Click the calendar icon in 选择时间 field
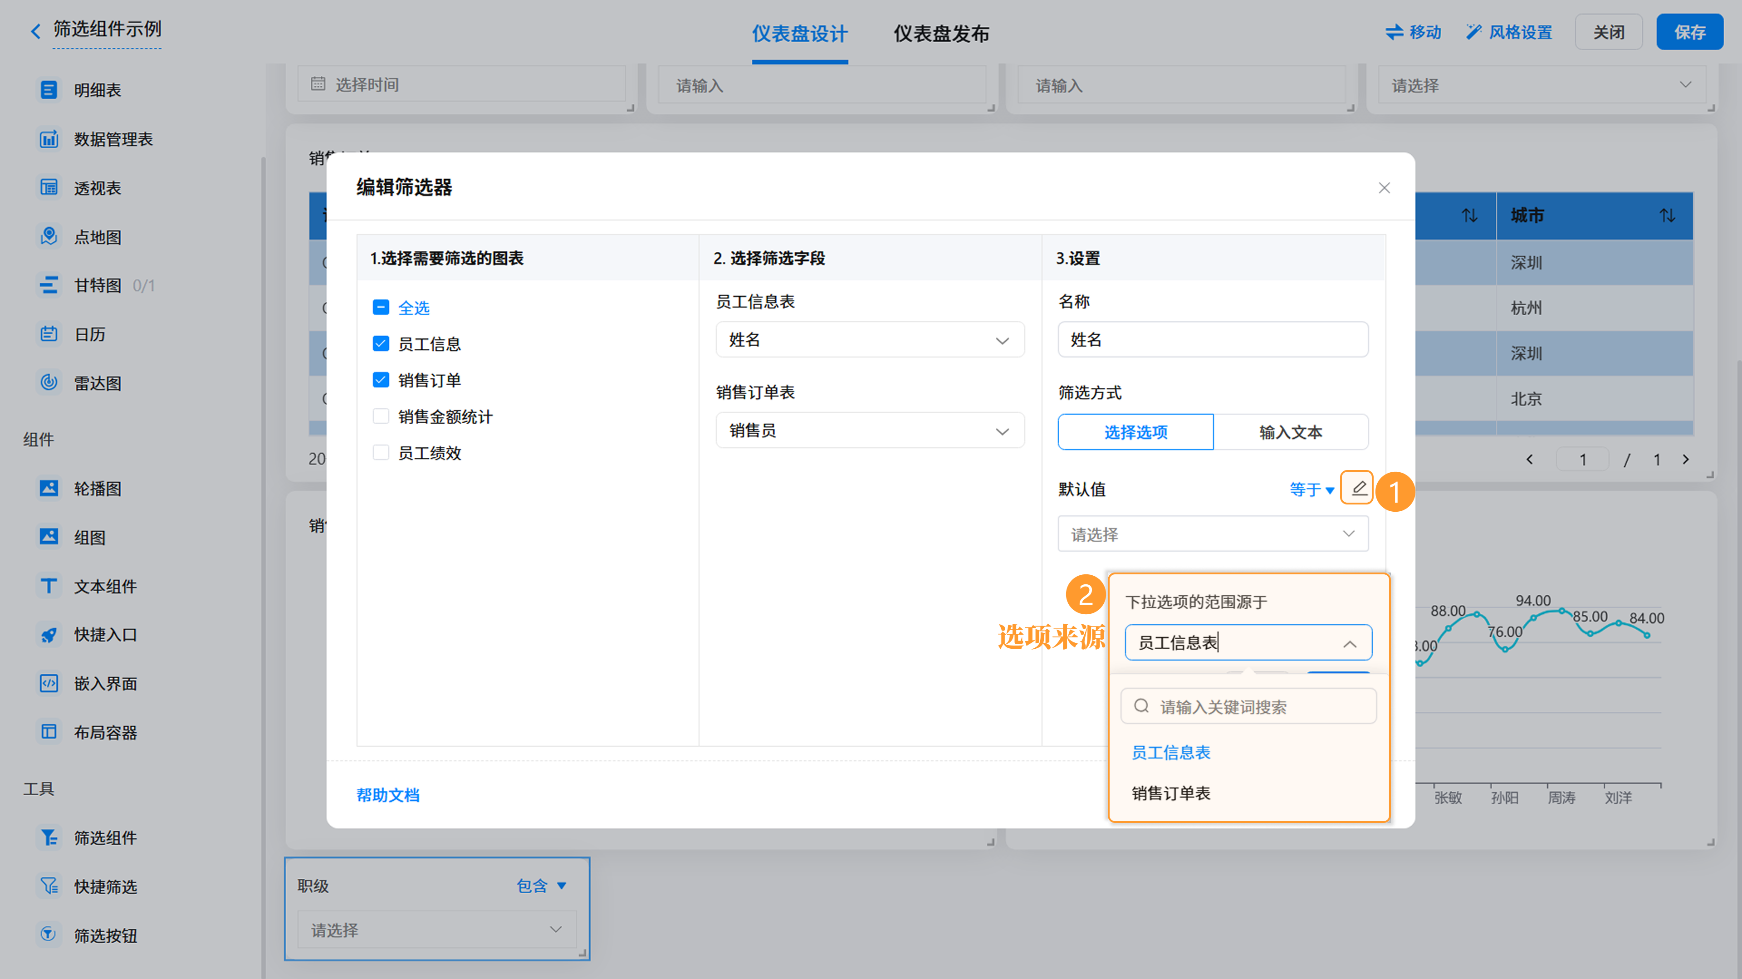The image size is (1742, 979). click(318, 84)
